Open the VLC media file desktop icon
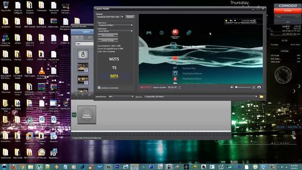 42,72
